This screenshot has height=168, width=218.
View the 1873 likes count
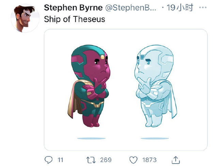tap(150, 160)
